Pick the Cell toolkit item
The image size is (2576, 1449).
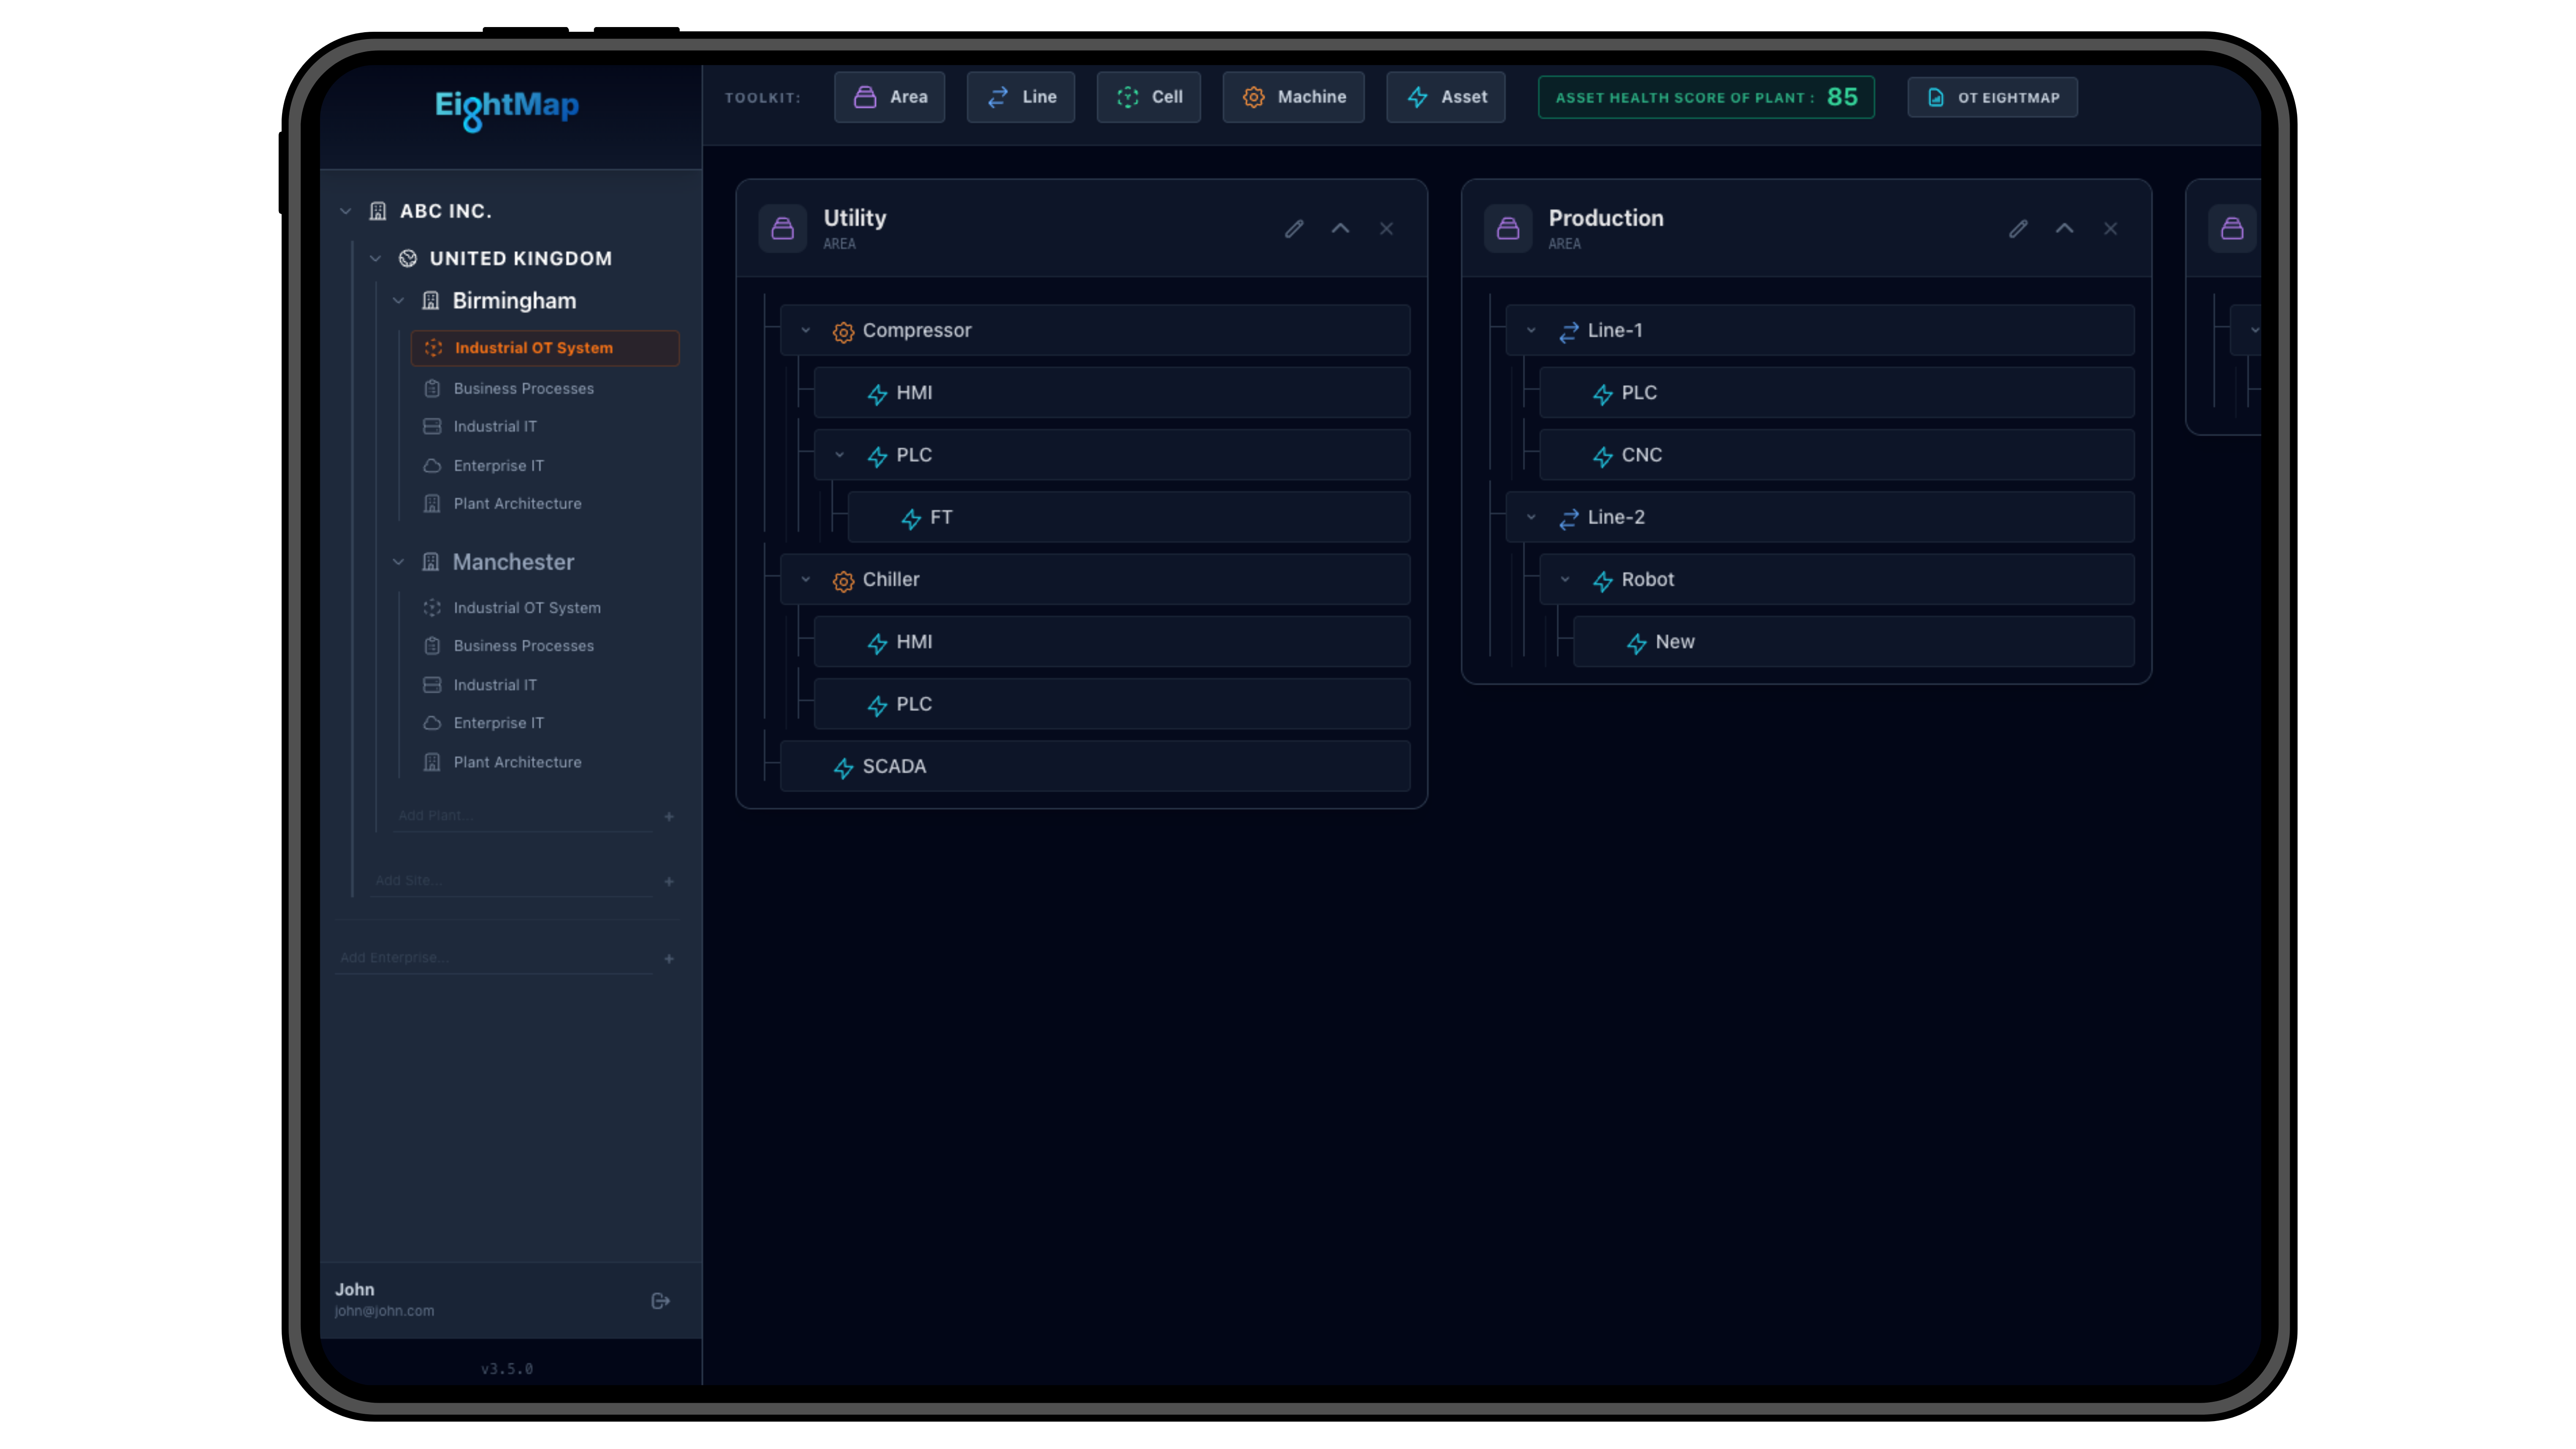(x=1148, y=97)
